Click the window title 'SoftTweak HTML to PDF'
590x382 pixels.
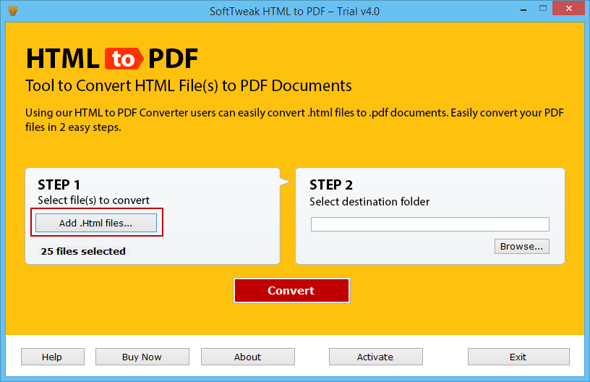294,12
